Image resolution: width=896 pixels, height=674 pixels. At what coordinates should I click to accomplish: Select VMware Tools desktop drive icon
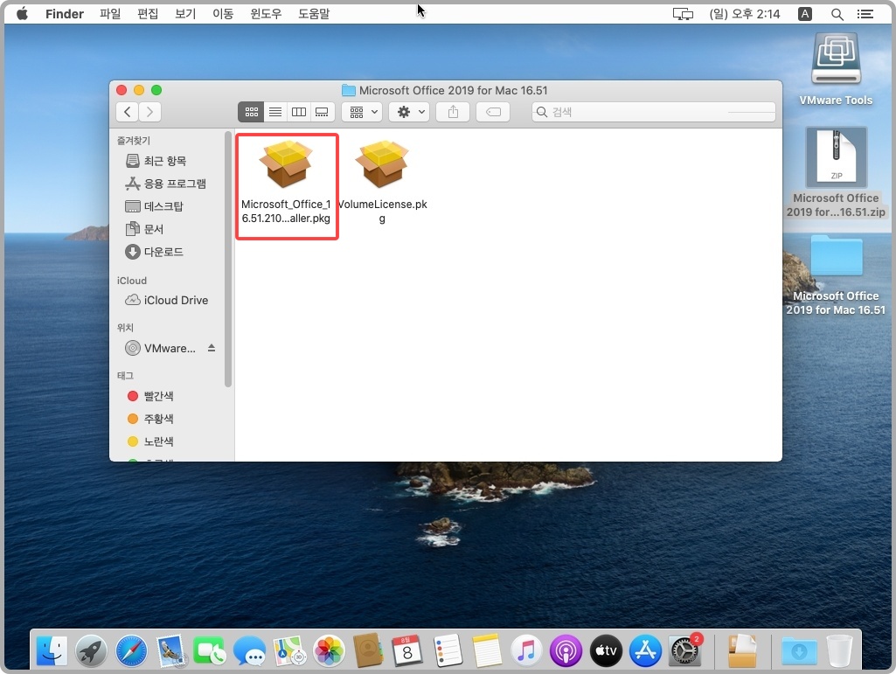click(x=836, y=69)
